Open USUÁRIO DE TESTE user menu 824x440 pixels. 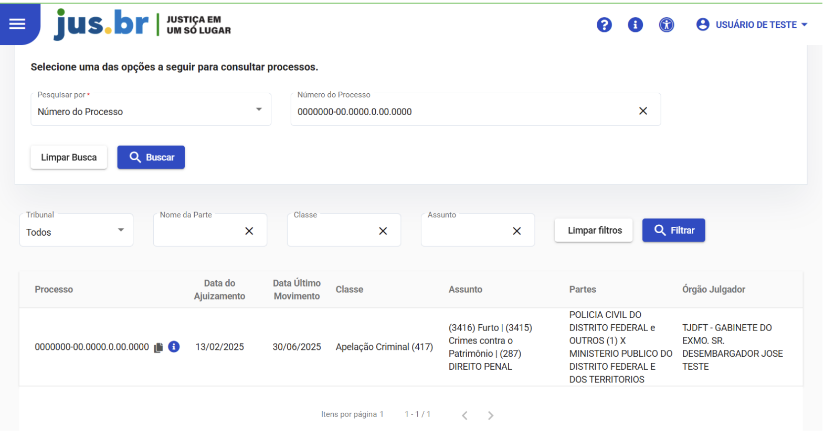point(752,25)
